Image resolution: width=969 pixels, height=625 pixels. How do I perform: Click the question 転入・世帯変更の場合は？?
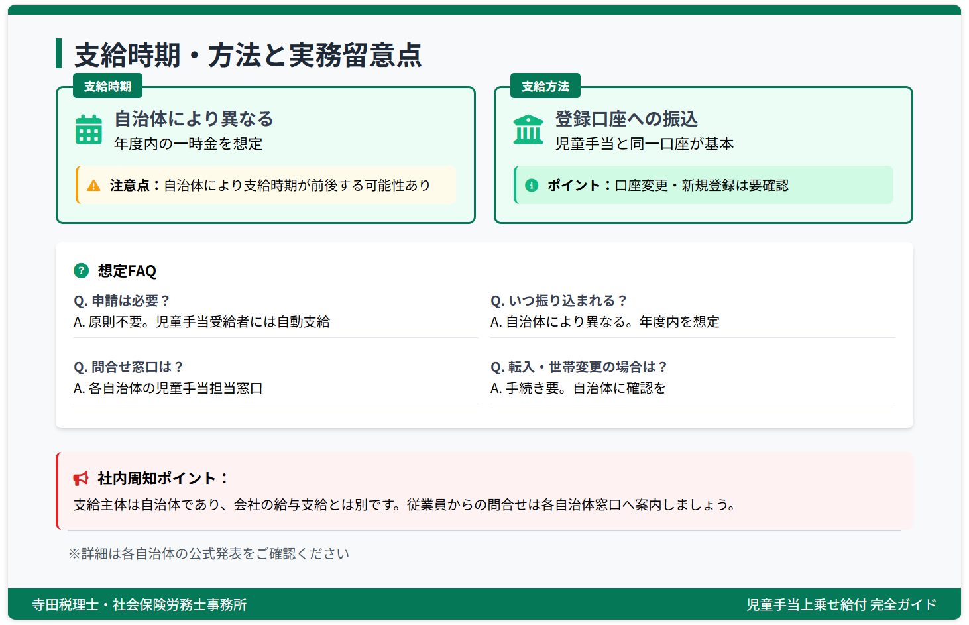pyautogui.click(x=579, y=367)
